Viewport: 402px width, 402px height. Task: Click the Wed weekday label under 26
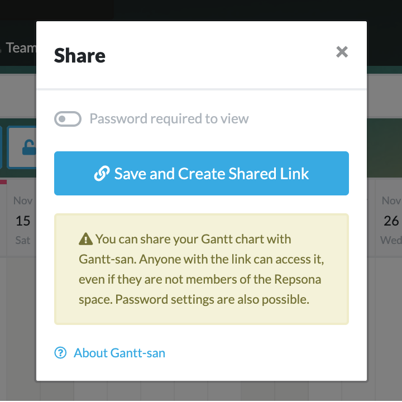391,241
